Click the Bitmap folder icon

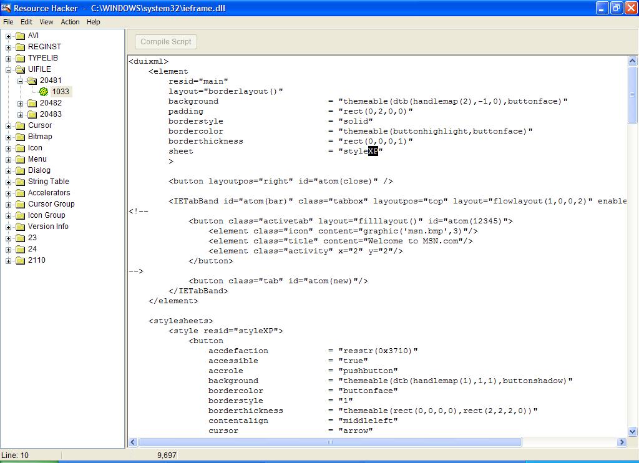20,137
